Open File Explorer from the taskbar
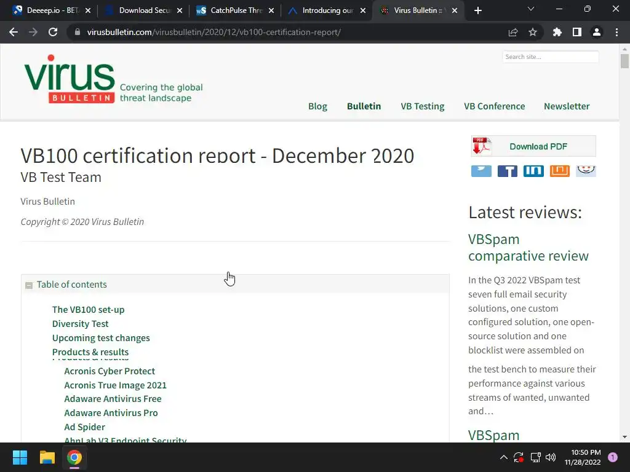 (x=47, y=457)
